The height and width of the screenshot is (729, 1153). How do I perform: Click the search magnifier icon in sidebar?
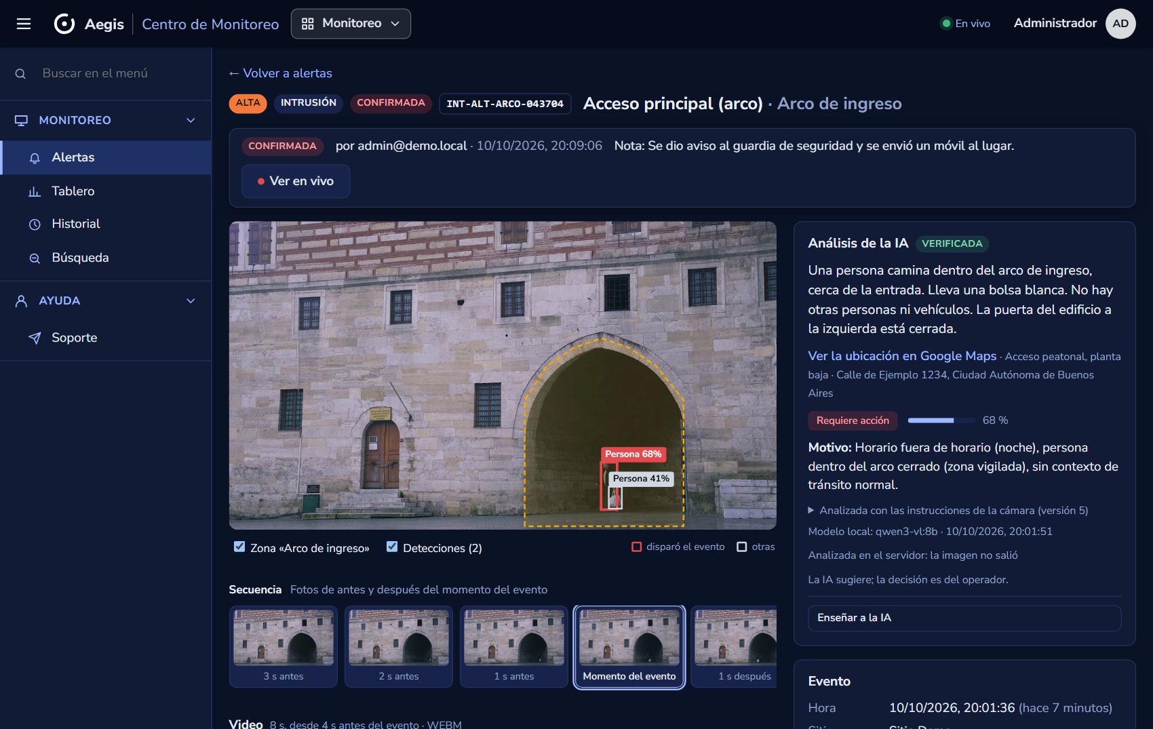click(20, 73)
